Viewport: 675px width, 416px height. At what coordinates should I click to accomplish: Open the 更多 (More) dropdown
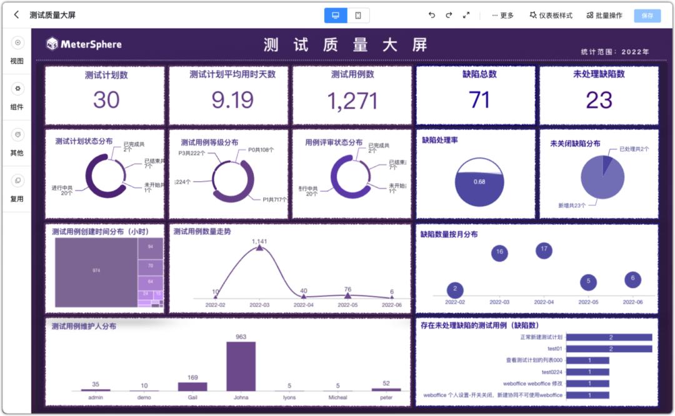point(505,15)
